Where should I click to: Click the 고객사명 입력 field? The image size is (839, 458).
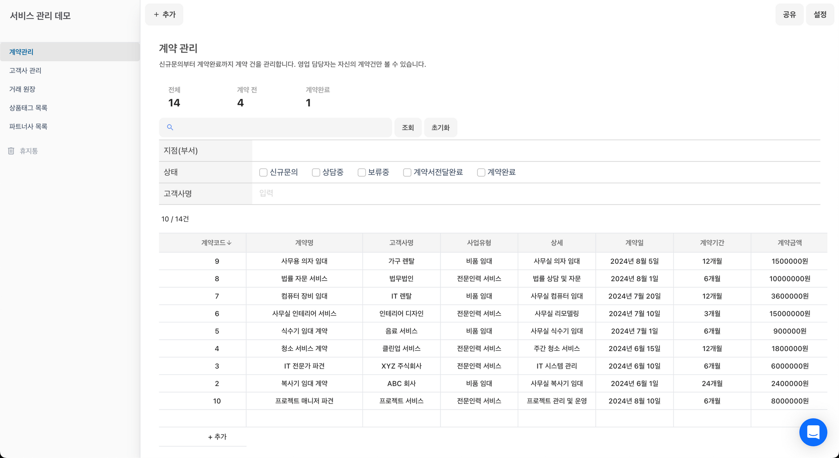(536, 193)
